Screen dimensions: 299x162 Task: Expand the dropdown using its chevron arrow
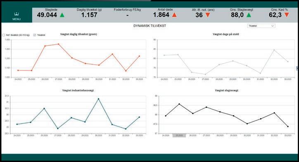pyautogui.click(x=273, y=26)
